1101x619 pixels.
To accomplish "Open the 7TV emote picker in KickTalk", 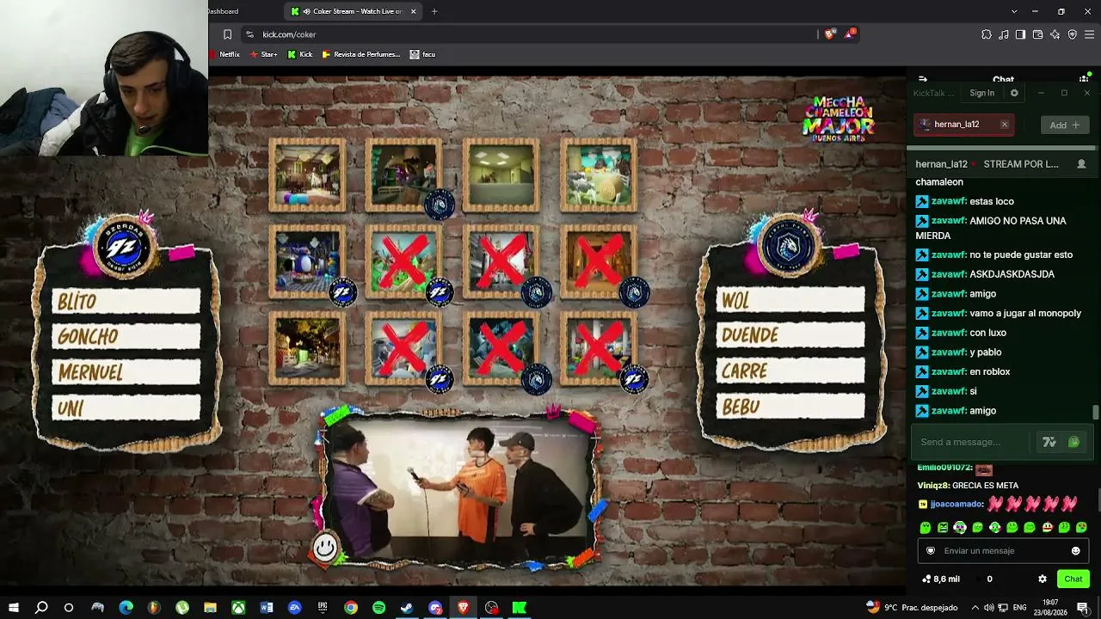I will coord(1049,442).
